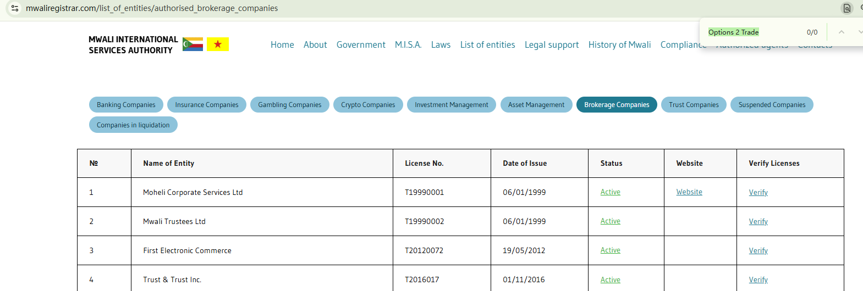Select the Trust Companies tab
Image resolution: width=863 pixels, height=291 pixels.
click(694, 105)
